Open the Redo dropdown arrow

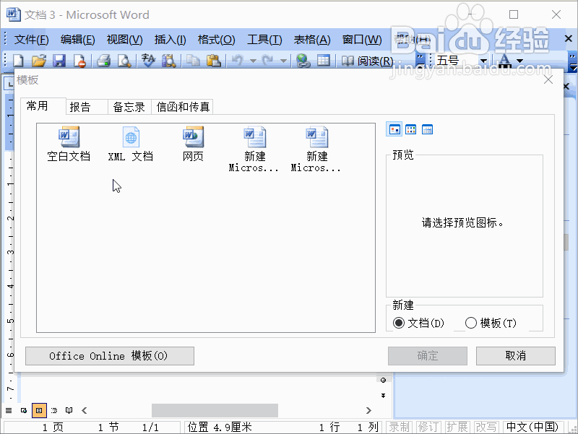point(283,61)
